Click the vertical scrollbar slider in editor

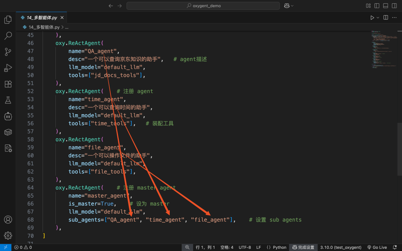(399, 149)
